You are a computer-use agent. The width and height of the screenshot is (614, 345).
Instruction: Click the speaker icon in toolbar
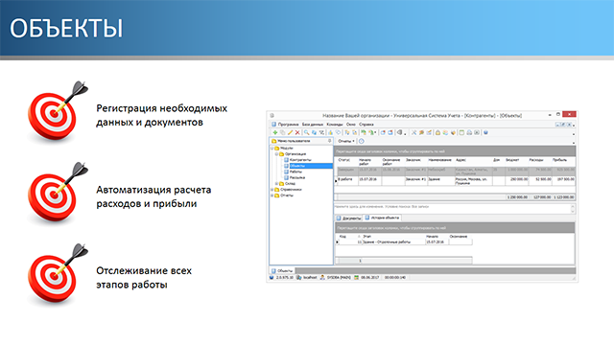[x=399, y=132]
